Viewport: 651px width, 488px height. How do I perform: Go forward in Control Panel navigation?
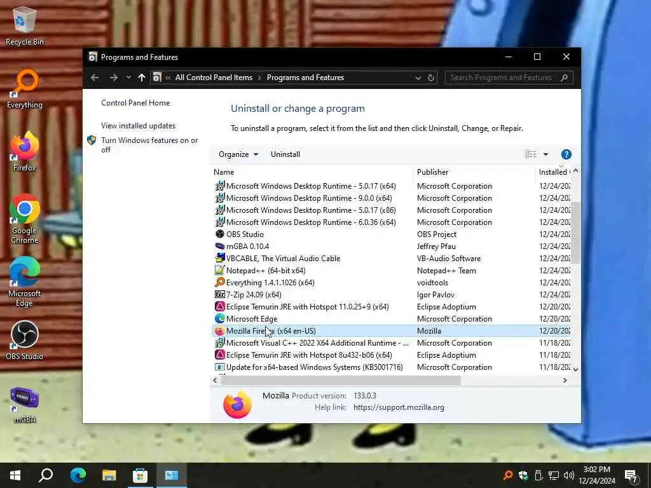tap(113, 78)
